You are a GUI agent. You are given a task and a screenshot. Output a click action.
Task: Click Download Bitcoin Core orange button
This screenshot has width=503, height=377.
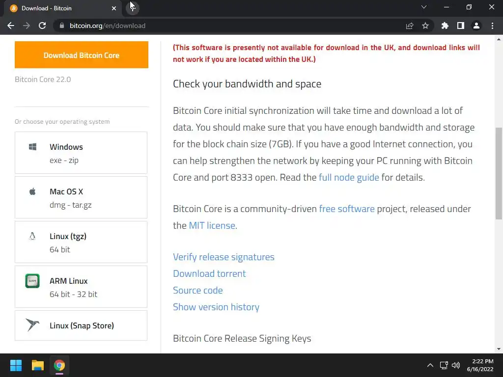(x=82, y=55)
